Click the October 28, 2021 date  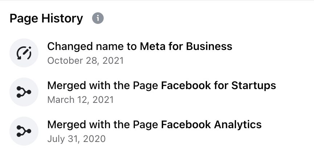(85, 60)
